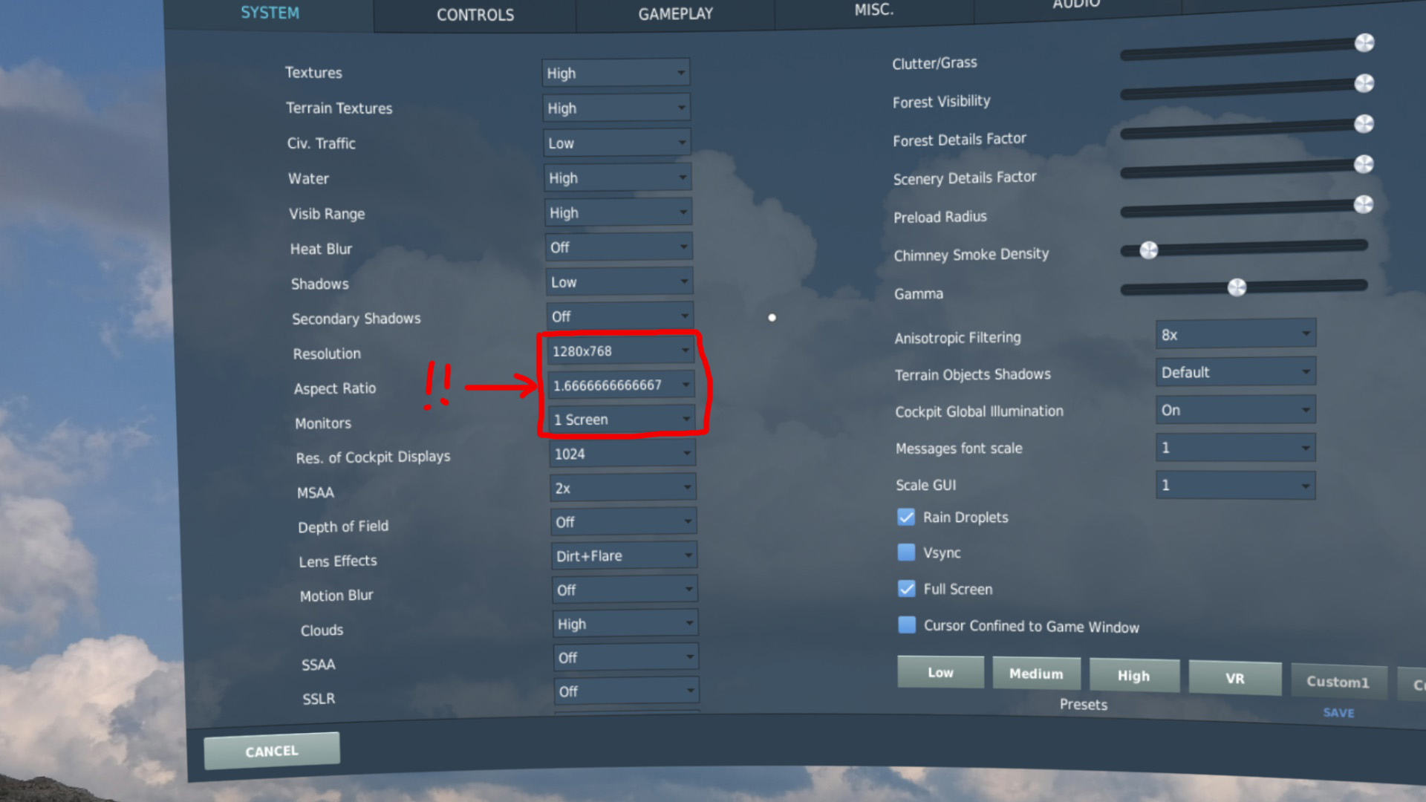Enable Cursor Confined to Game Window

(907, 625)
